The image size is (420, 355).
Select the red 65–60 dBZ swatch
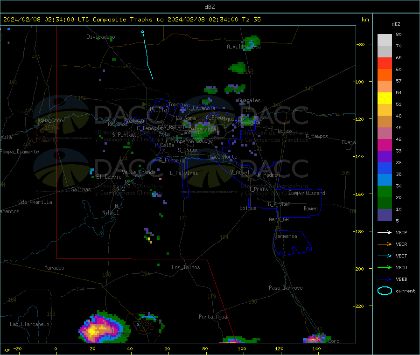coord(385,63)
